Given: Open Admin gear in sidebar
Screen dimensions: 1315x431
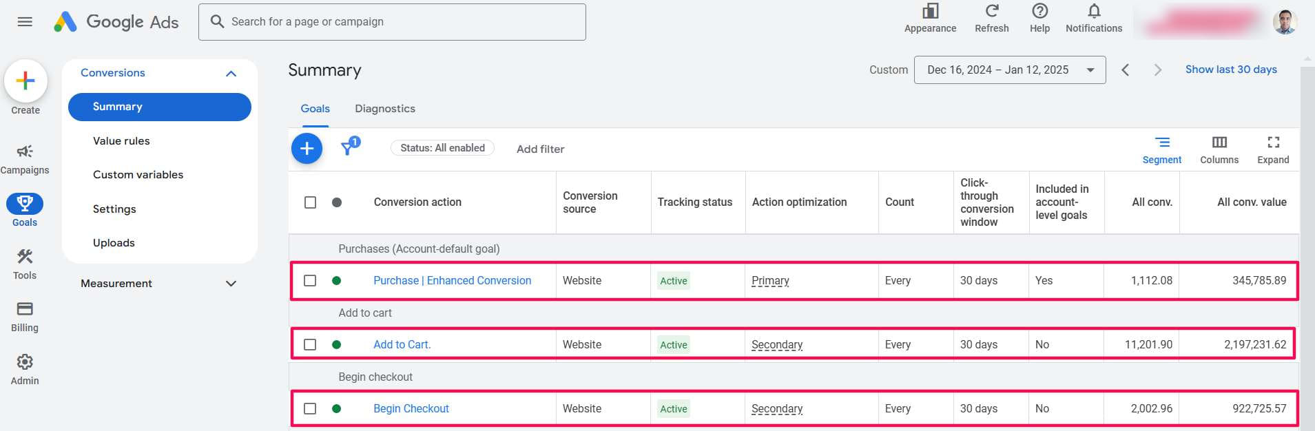Looking at the screenshot, I should (x=25, y=370).
